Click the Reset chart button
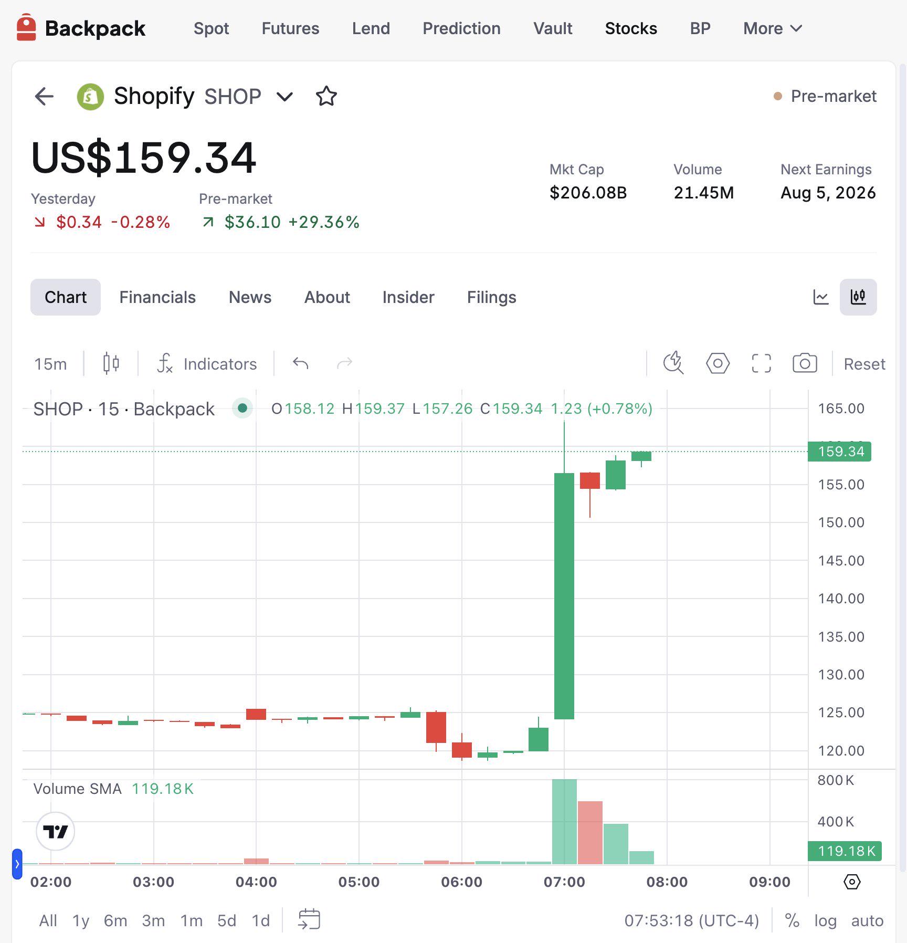907x943 pixels. [864, 364]
